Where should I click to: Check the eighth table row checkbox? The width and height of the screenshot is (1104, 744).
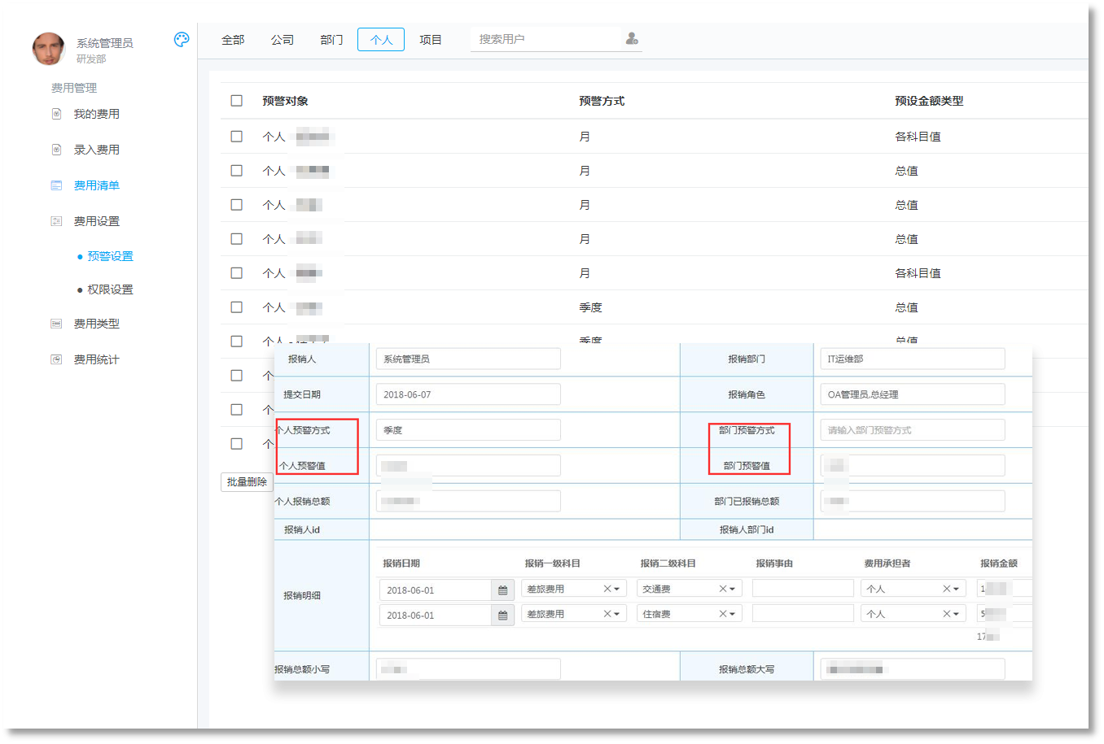(237, 376)
